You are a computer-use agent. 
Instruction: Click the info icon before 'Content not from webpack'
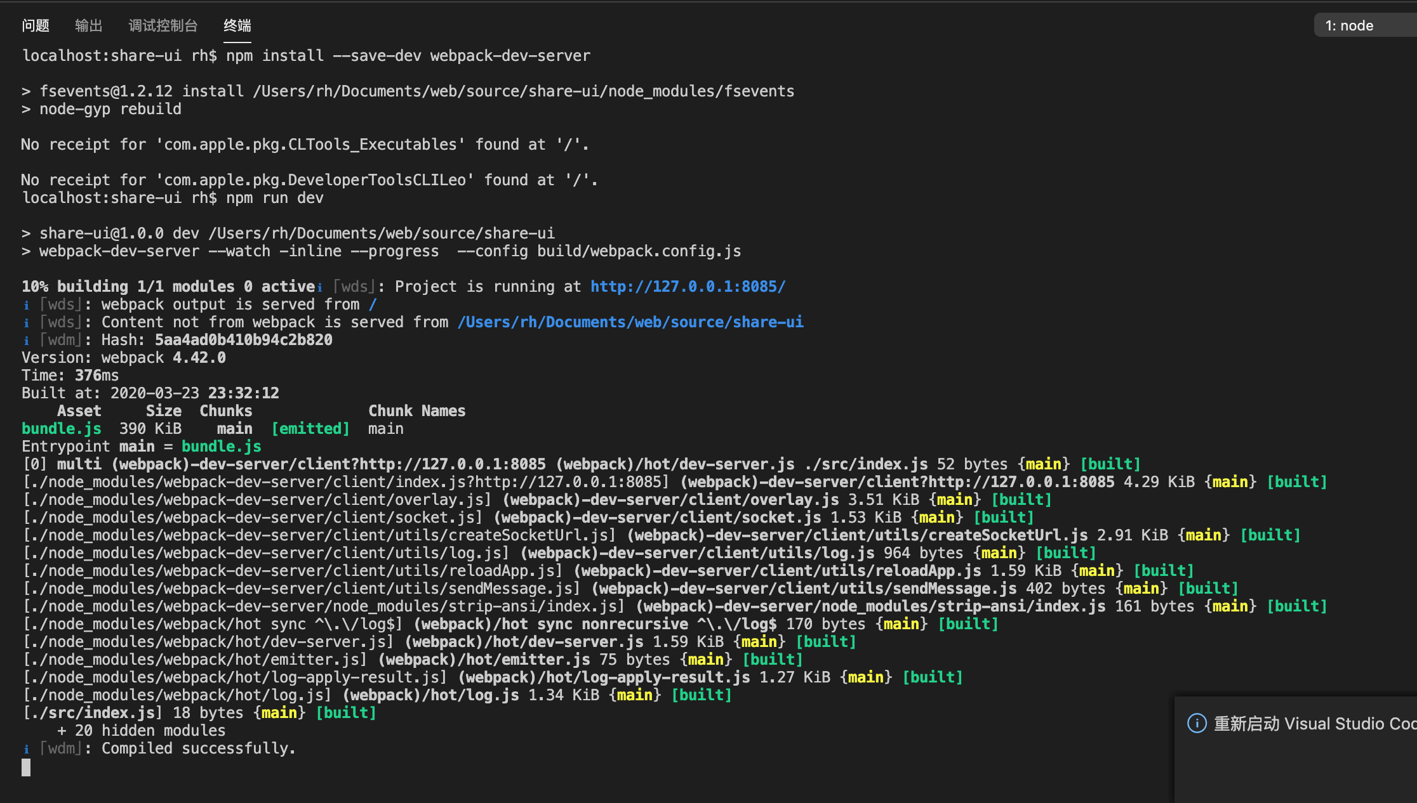point(26,323)
